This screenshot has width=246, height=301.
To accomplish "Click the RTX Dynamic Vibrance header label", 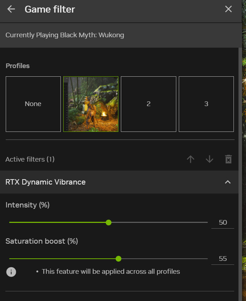I will tap(45, 182).
